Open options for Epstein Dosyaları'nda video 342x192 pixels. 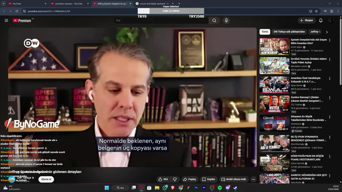tap(329, 40)
